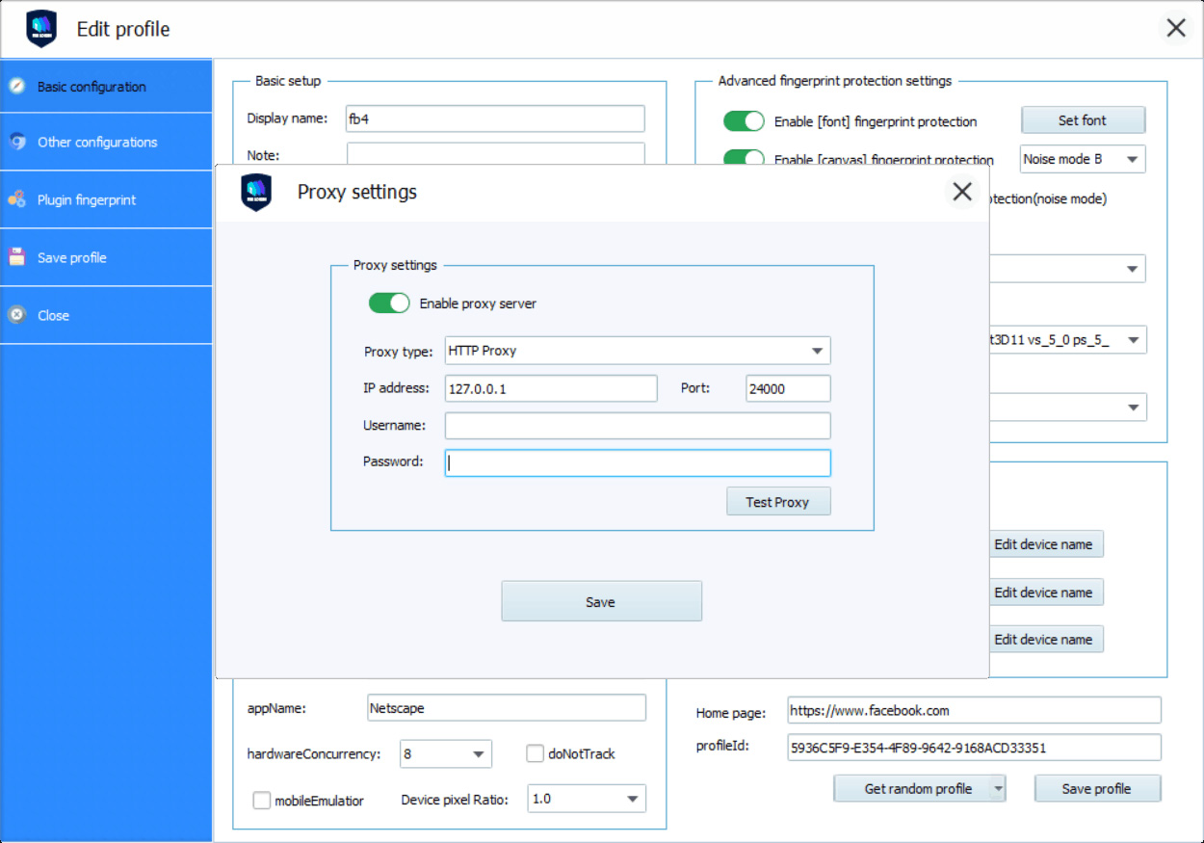This screenshot has width=1204, height=843.
Task: Click the Other configurations Chrome icon
Action: 16,142
